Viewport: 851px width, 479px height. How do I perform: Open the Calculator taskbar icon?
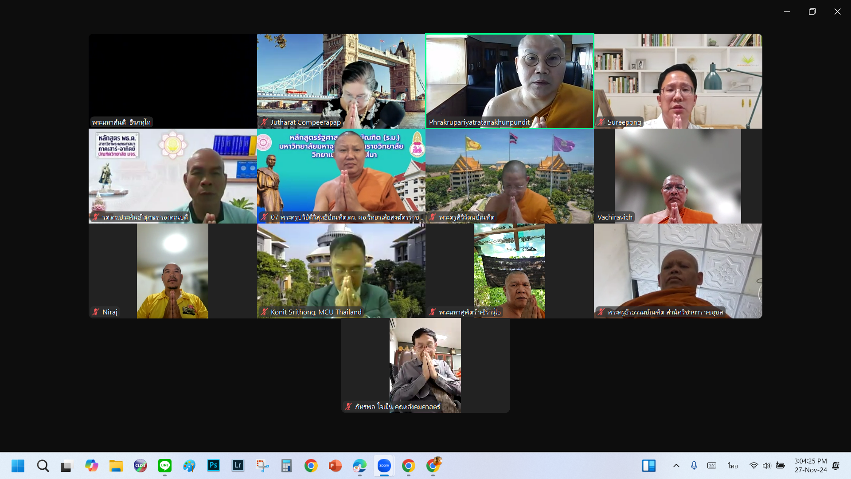[286, 466]
